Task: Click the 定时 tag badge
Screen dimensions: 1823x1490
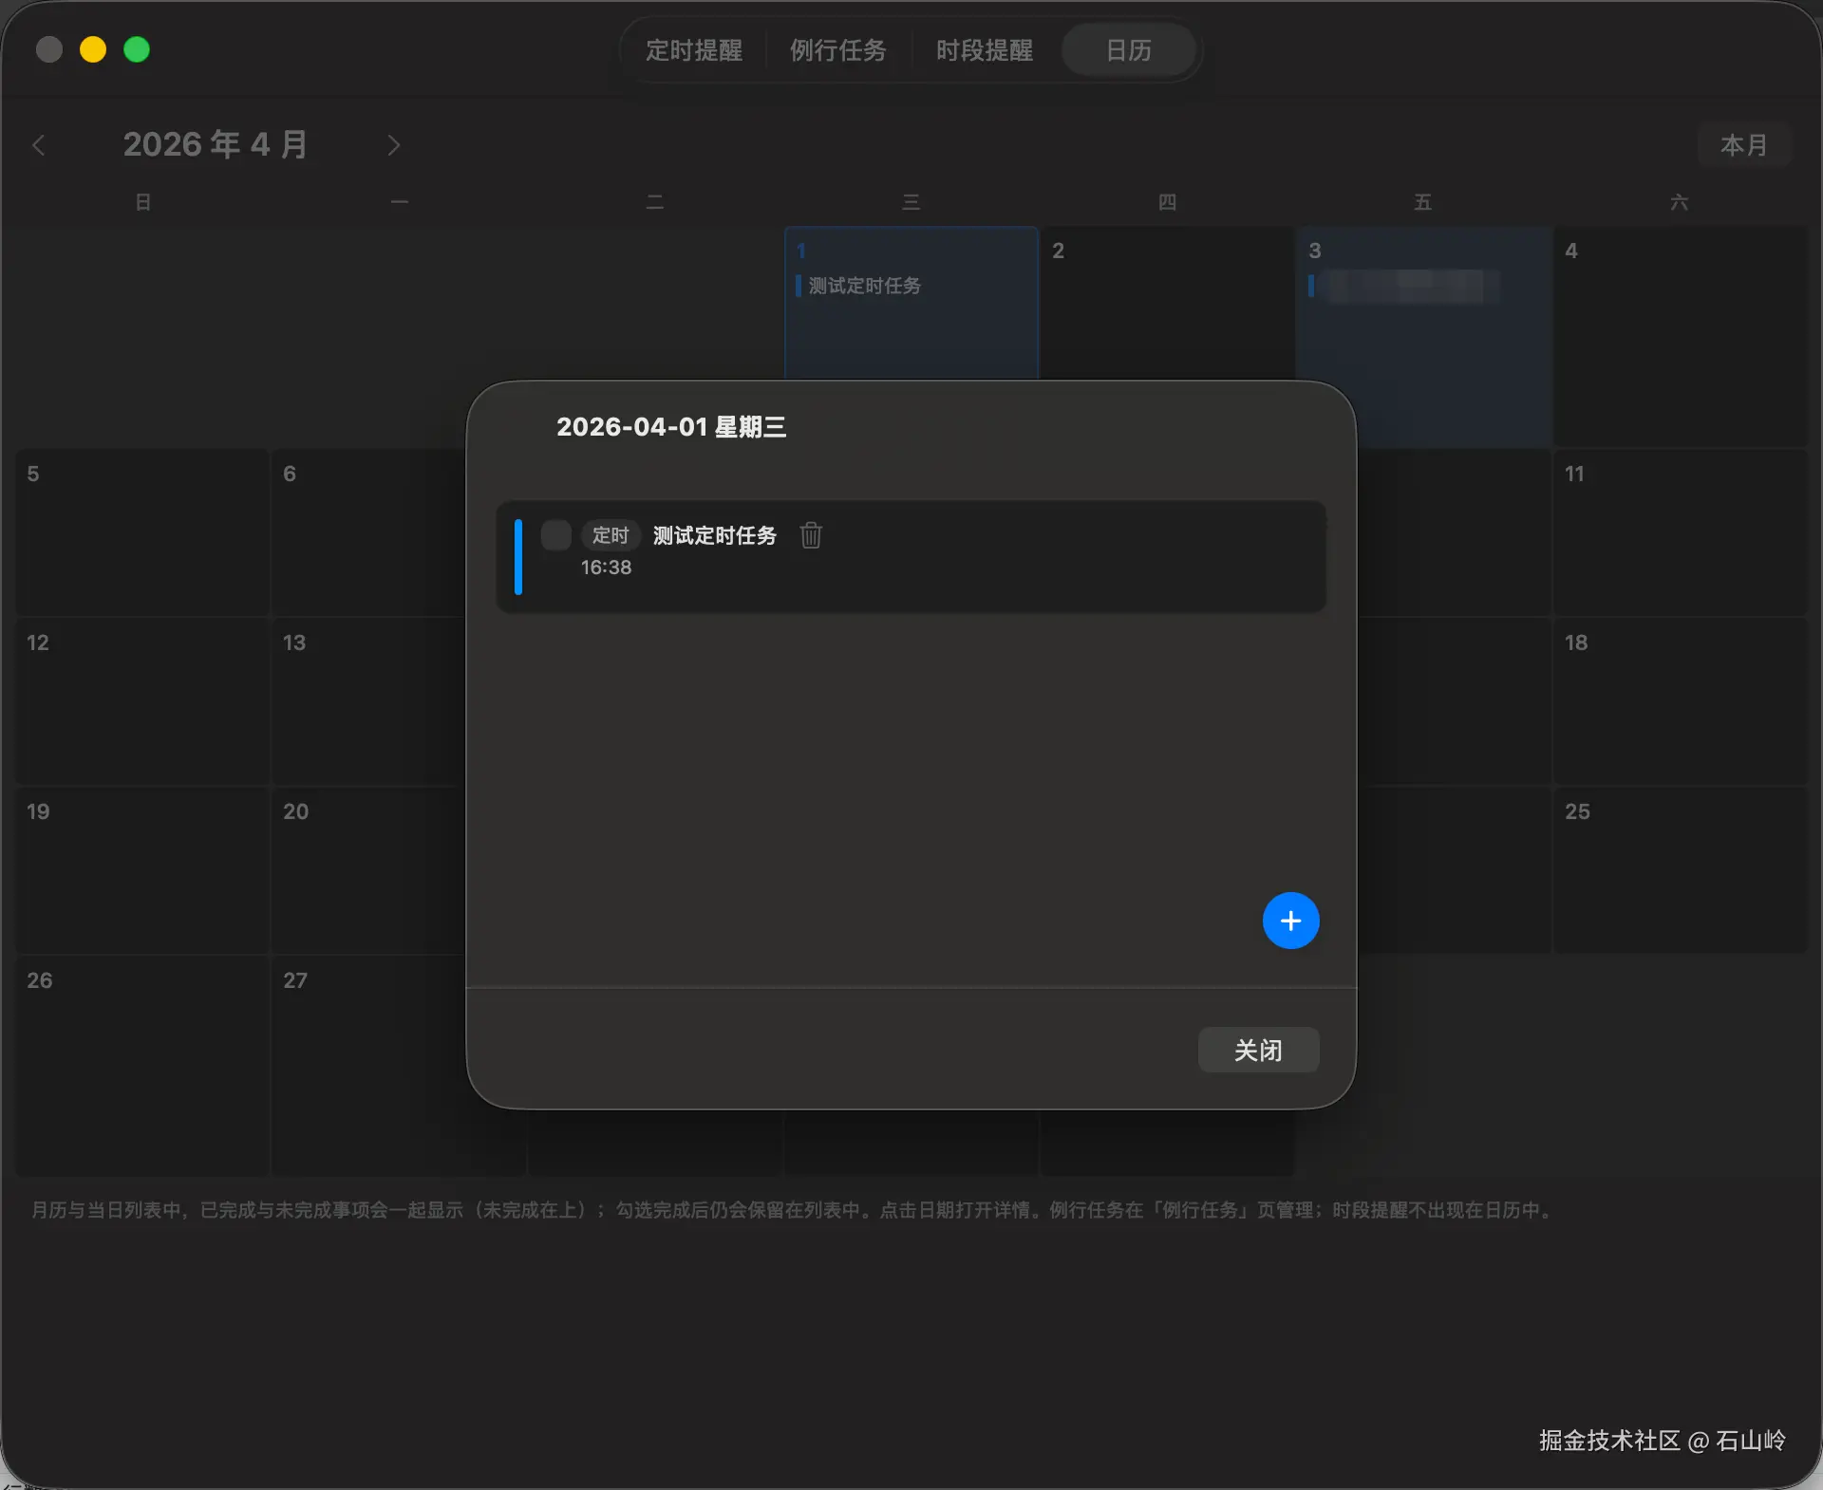Action: (x=611, y=535)
